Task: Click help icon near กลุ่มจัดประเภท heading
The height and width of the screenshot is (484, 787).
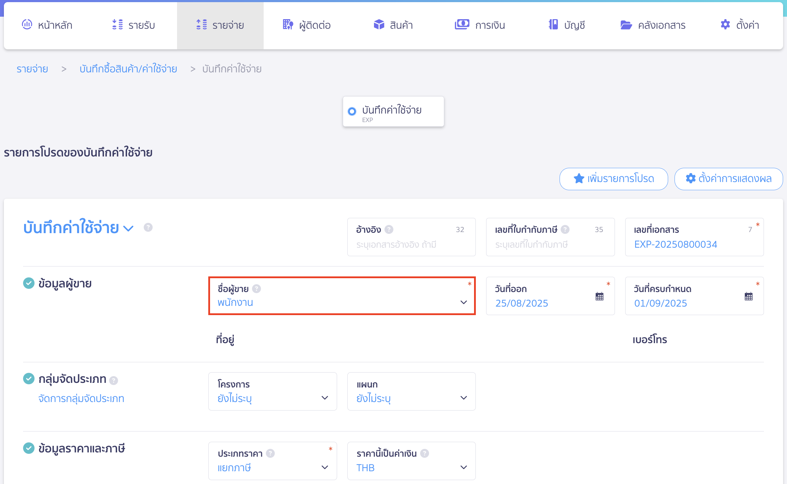Action: tap(114, 380)
